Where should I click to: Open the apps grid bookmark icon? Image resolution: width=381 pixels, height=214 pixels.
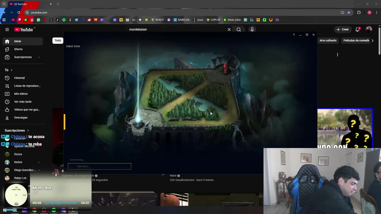click(4, 20)
